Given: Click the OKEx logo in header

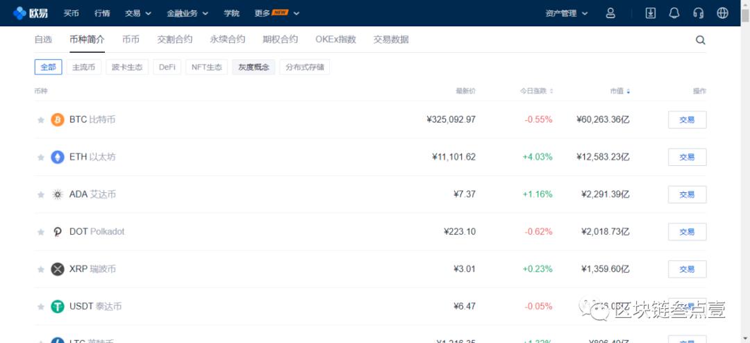Looking at the screenshot, I should coord(31,13).
